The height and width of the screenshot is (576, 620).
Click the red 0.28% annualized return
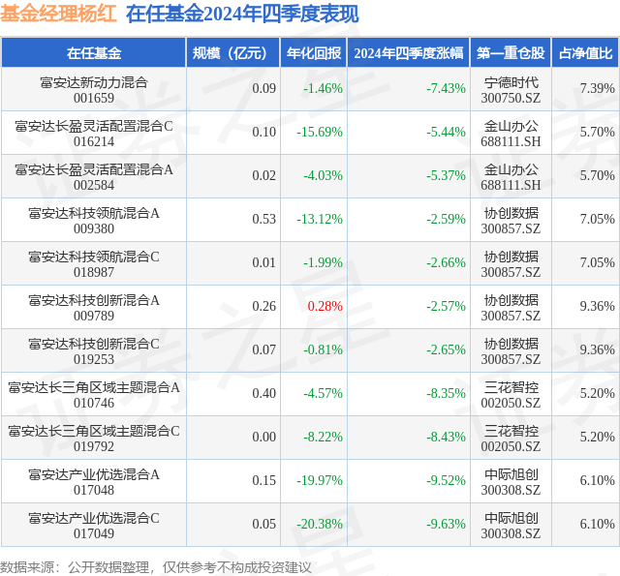point(325,306)
